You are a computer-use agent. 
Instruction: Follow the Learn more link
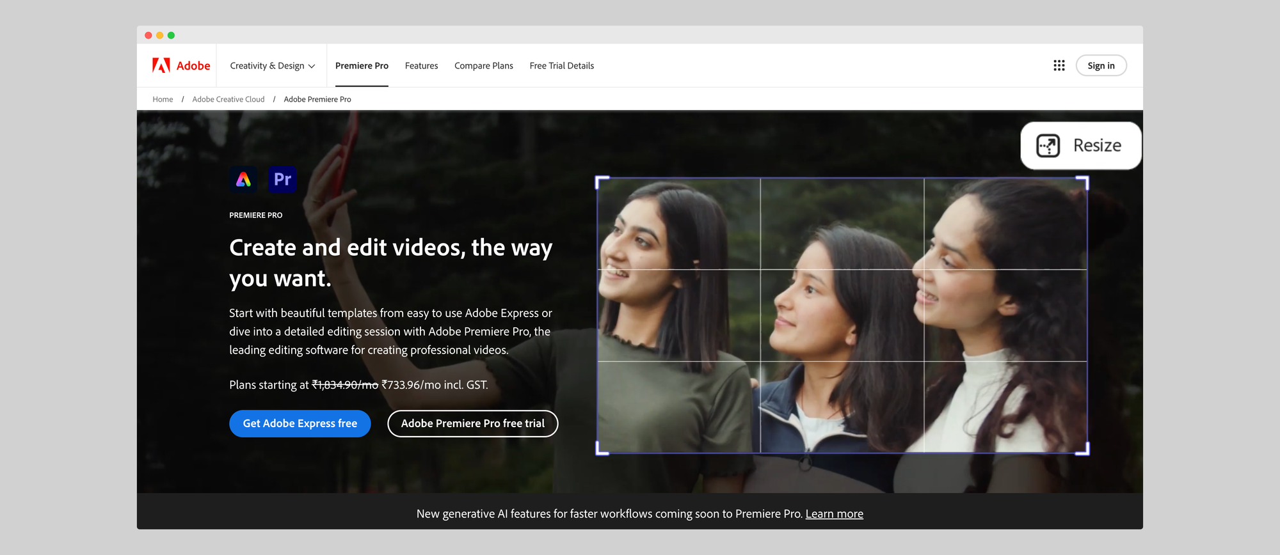(x=834, y=514)
